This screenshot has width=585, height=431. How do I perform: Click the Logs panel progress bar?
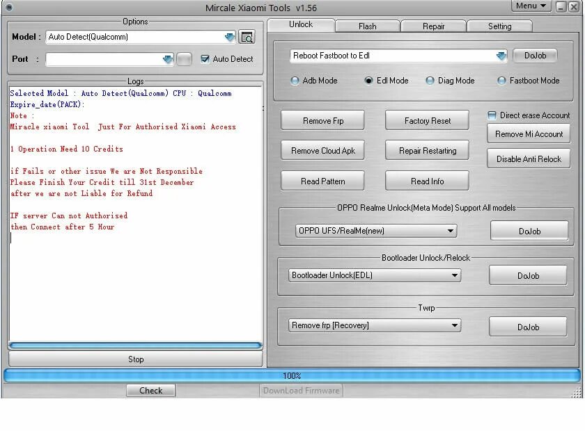tap(136, 345)
